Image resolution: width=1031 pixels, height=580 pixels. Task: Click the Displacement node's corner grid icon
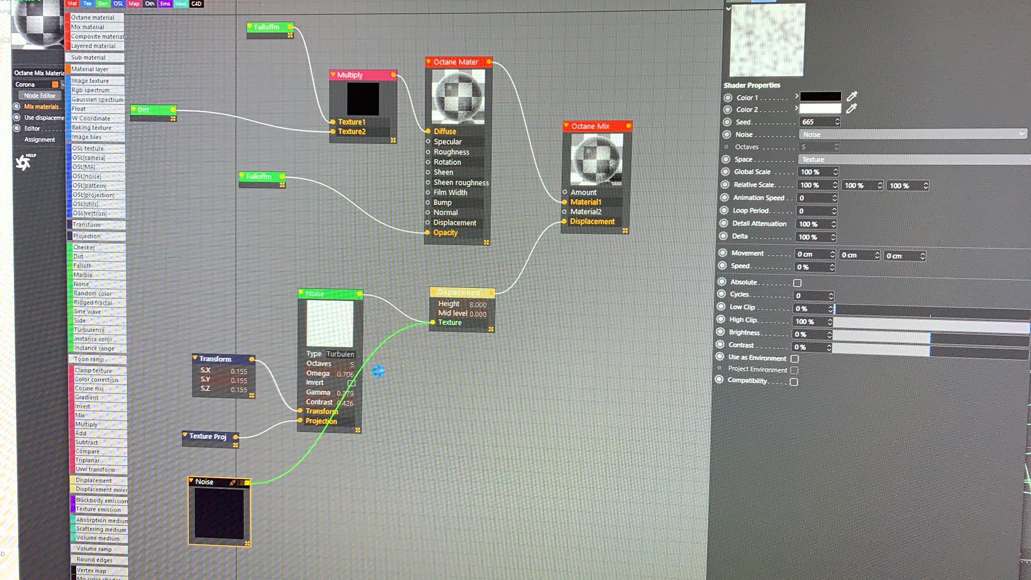pyautogui.click(x=491, y=329)
